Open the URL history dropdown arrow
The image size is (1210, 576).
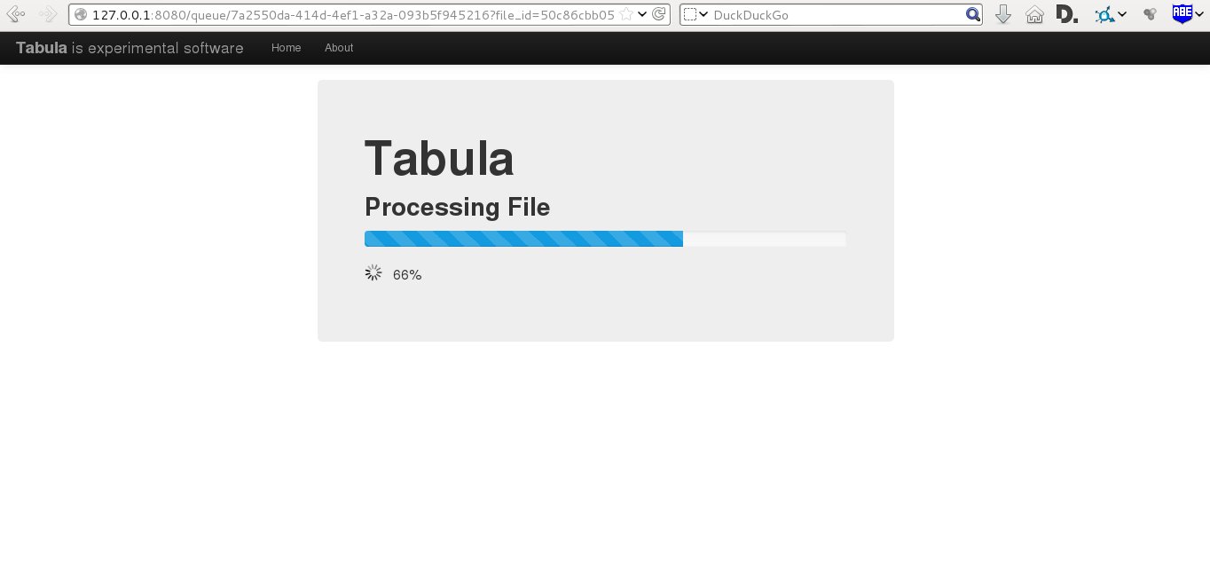coord(642,14)
